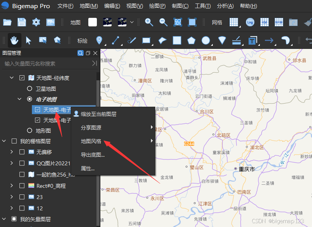Screen dimensions: 312x227
Task: Check the Rect#0_高程 layer checkbox
Action: click(x=22, y=186)
